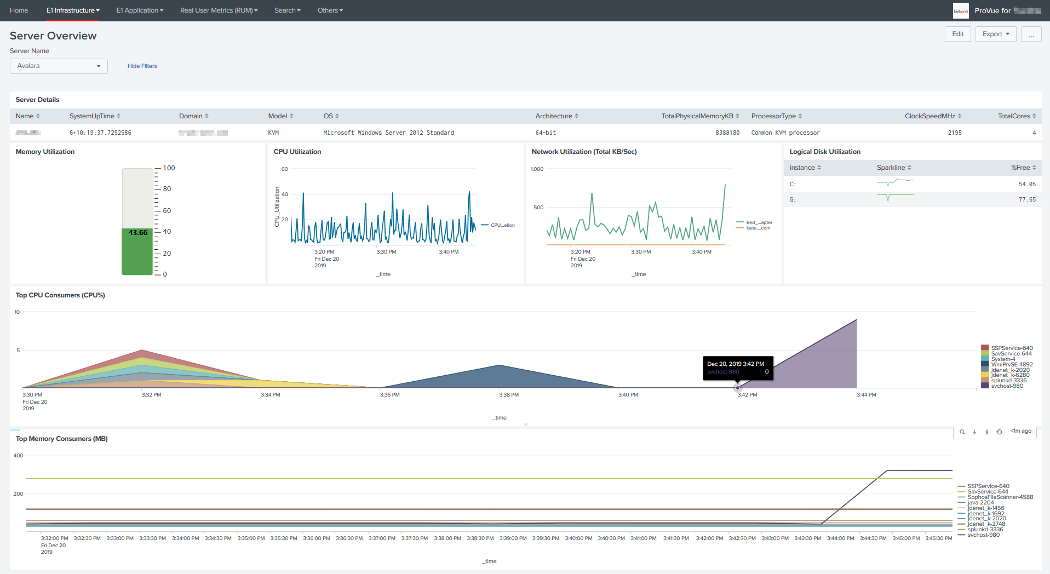This screenshot has height=574, width=1050.
Task: Expand the Real User Metrics (RUM) menu
Action: 219,10
